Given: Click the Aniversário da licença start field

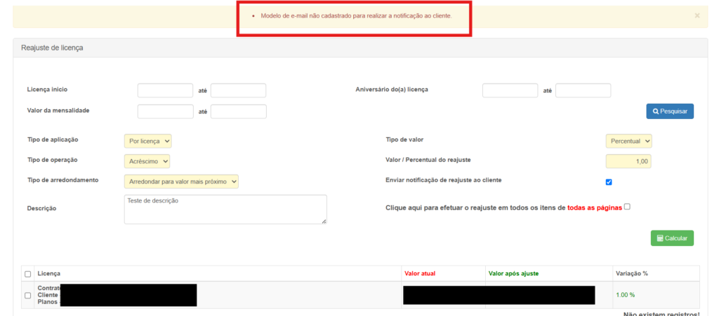Looking at the screenshot, I should [510, 90].
